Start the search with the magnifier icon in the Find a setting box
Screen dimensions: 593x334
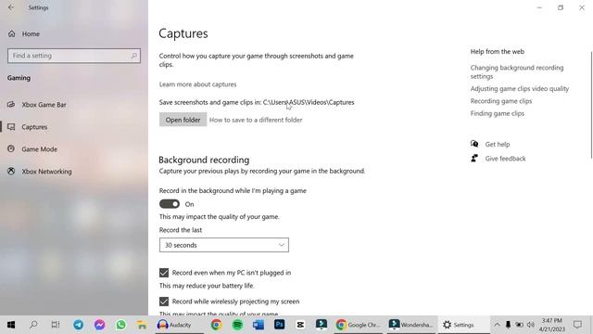tap(133, 56)
